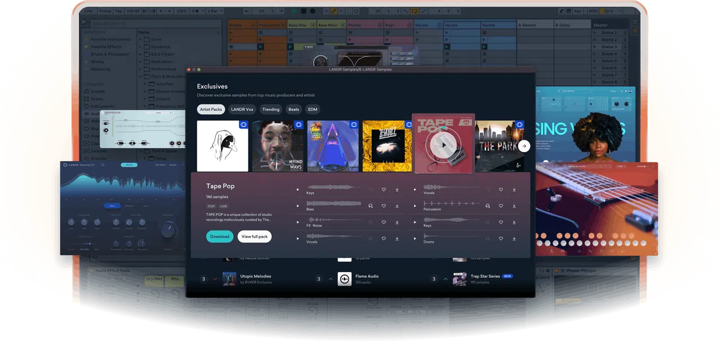Favorite the Percussion sample

click(x=501, y=206)
